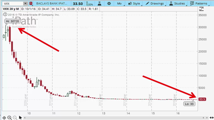Click the D: 10/1/16 date field
Image resolution: width=214 pixels, height=120 pixels.
point(28,9)
